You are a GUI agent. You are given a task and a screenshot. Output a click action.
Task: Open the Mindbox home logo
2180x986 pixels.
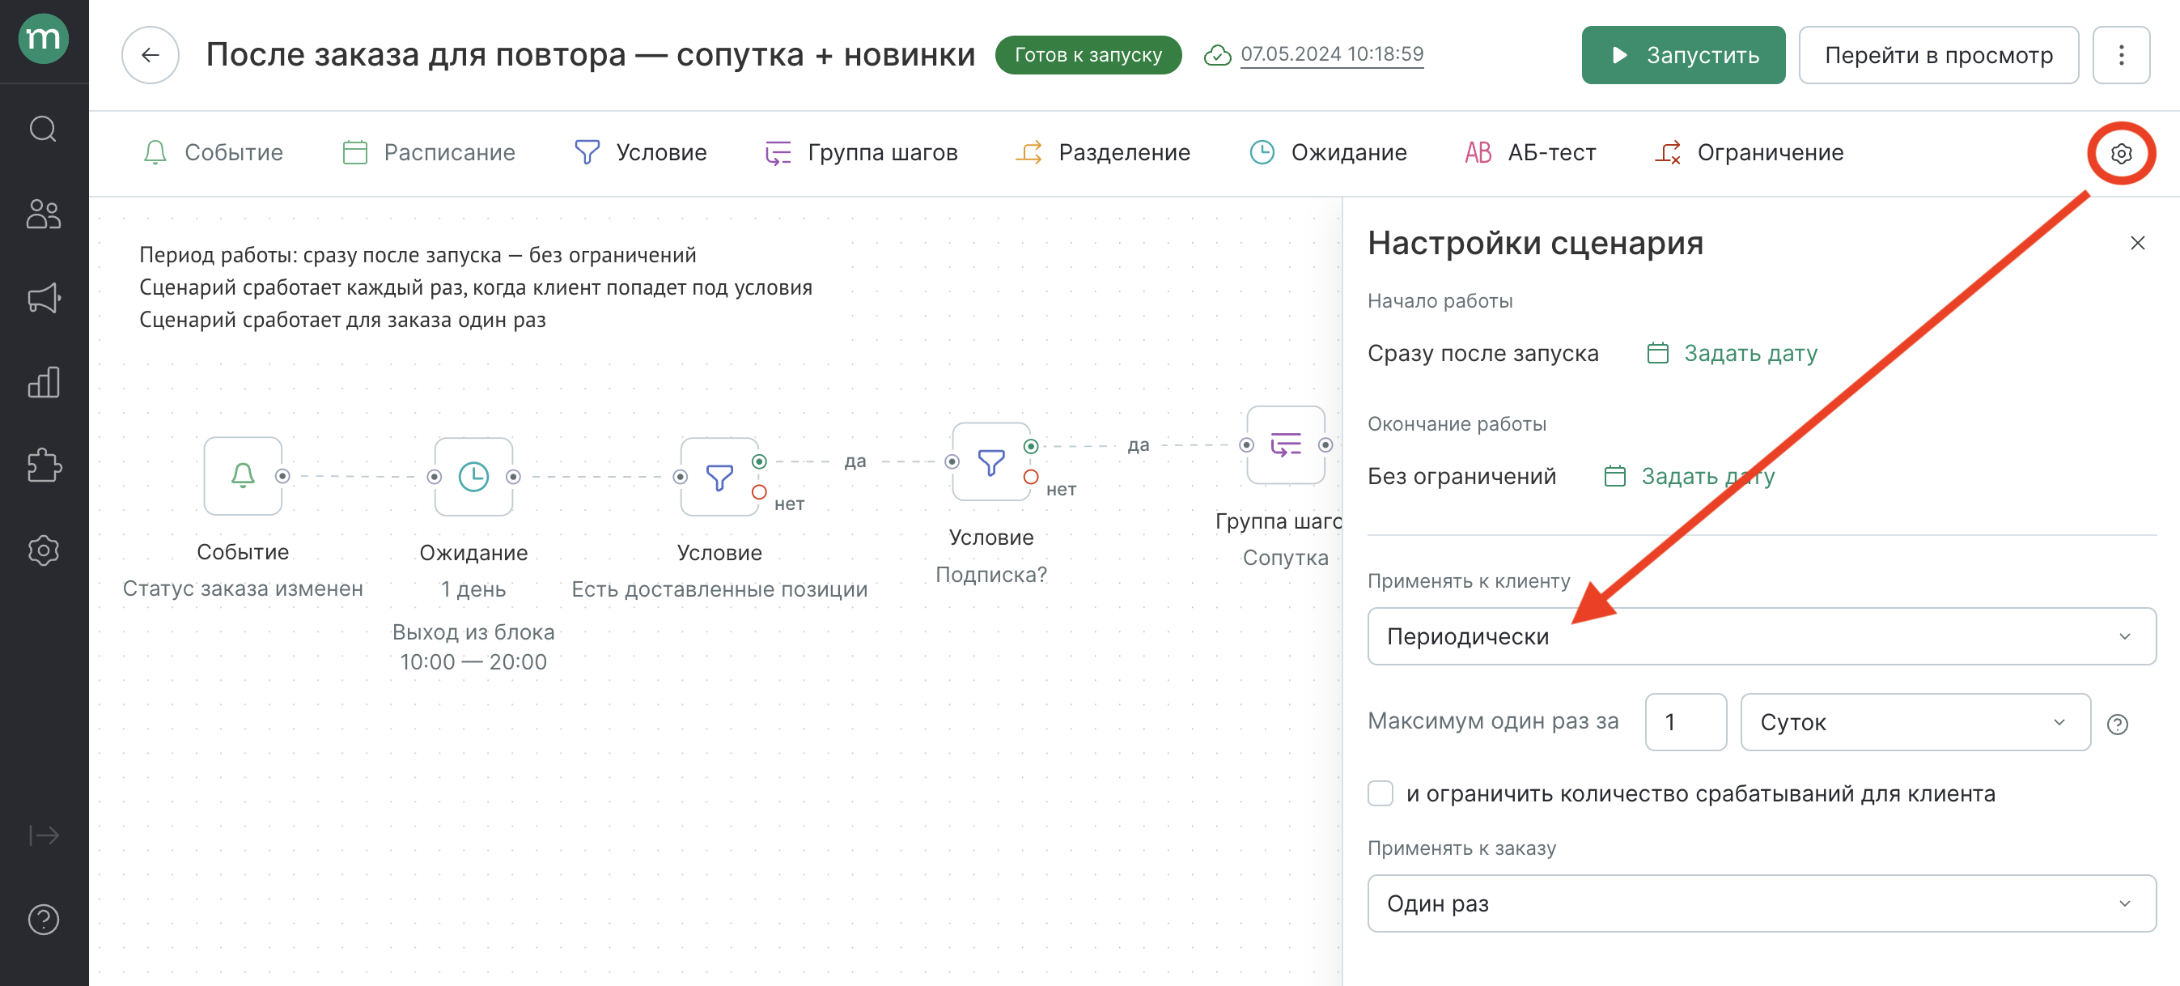click(x=43, y=39)
